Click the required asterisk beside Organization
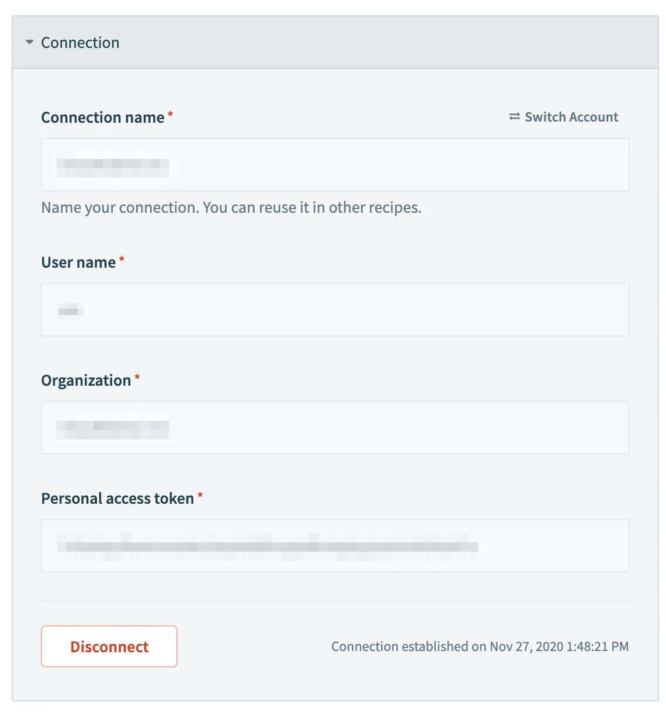This screenshot has height=720, width=666. (137, 378)
